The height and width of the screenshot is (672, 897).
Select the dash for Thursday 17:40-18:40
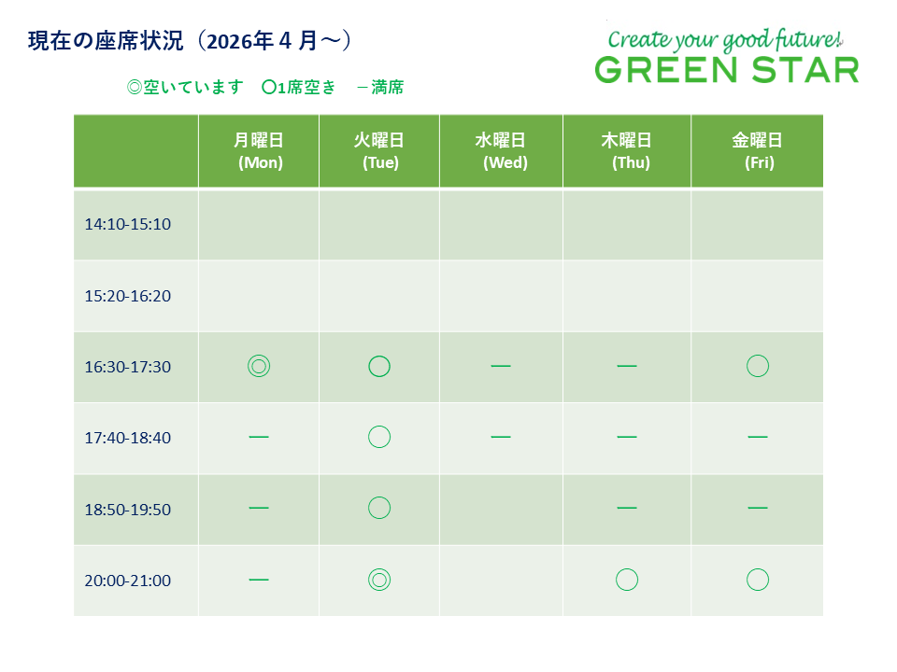click(627, 437)
